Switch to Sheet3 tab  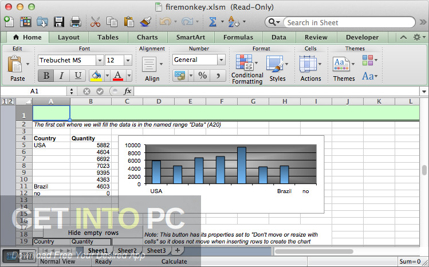pos(156,250)
